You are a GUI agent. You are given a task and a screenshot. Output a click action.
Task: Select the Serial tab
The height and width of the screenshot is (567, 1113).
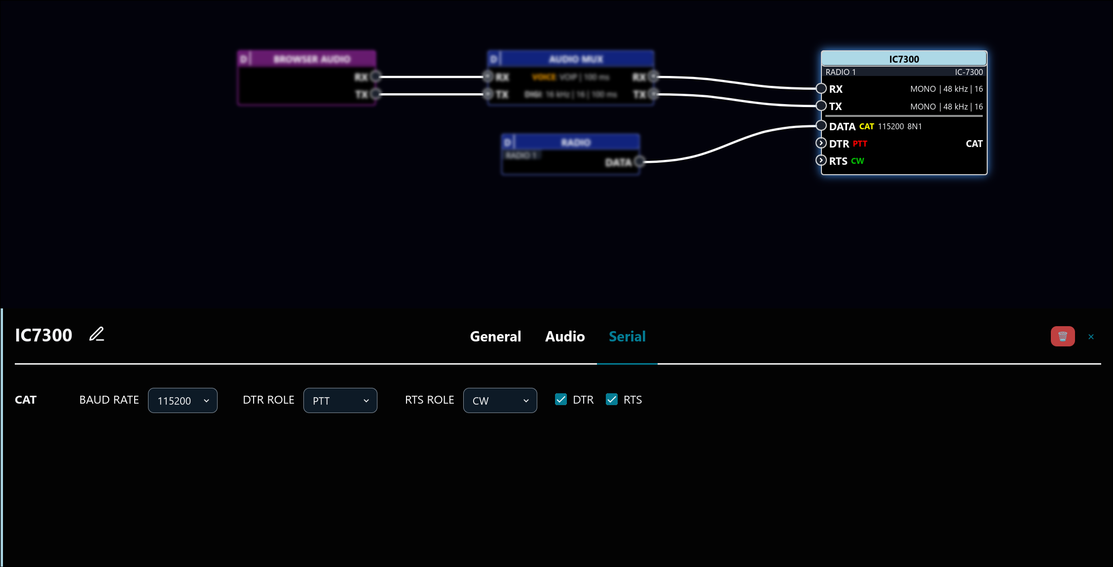coord(627,337)
